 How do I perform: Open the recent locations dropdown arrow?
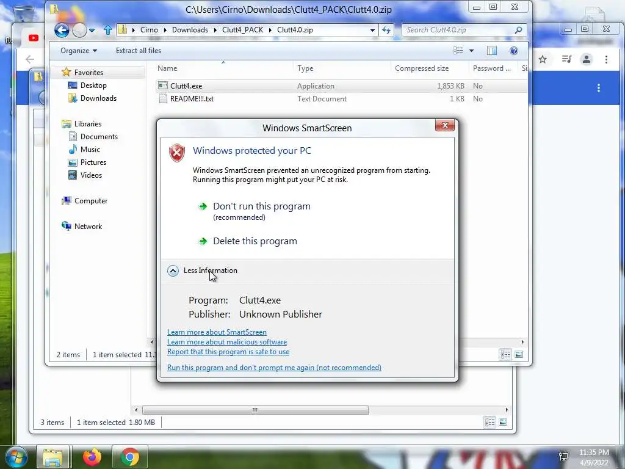(x=92, y=31)
